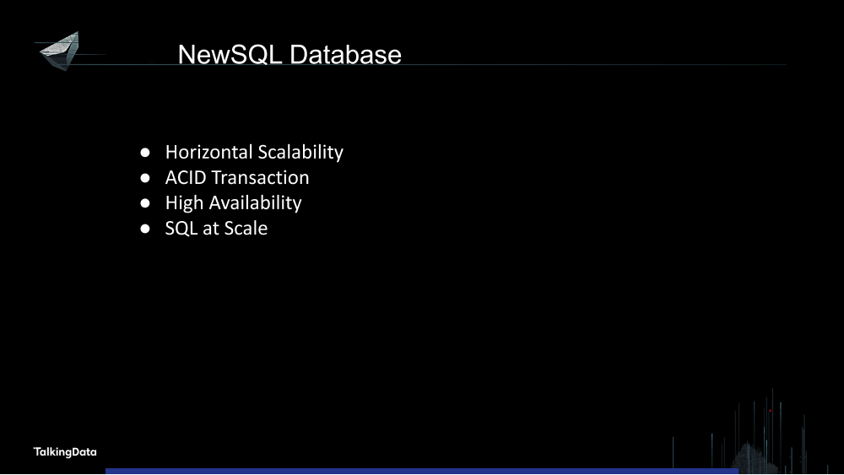The image size is (844, 475).
Task: Click the word 'NewSQL' in the title
Action: click(x=230, y=55)
